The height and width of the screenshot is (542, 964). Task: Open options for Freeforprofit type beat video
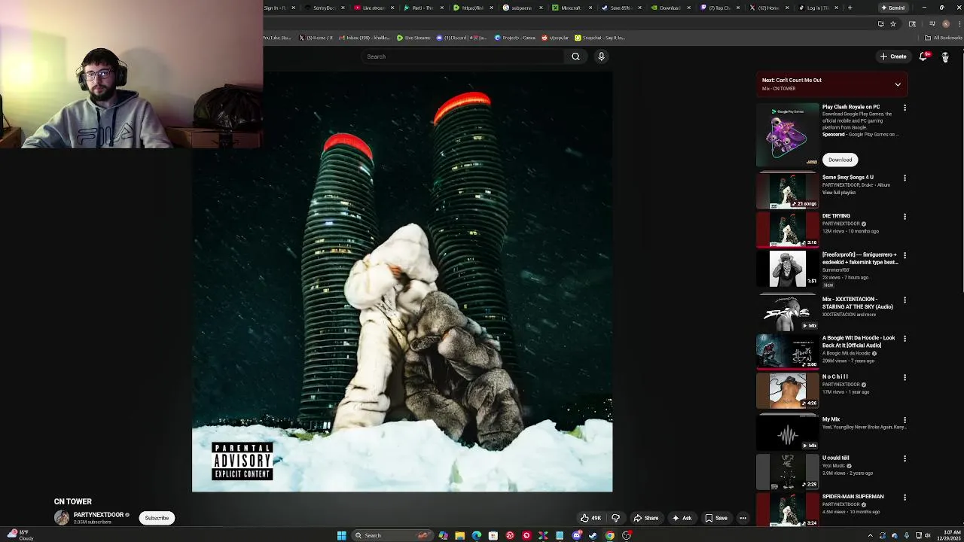pyautogui.click(x=905, y=255)
